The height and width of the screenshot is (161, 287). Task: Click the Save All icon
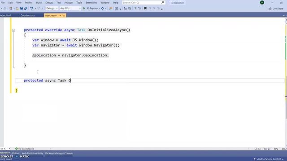point(26,8)
